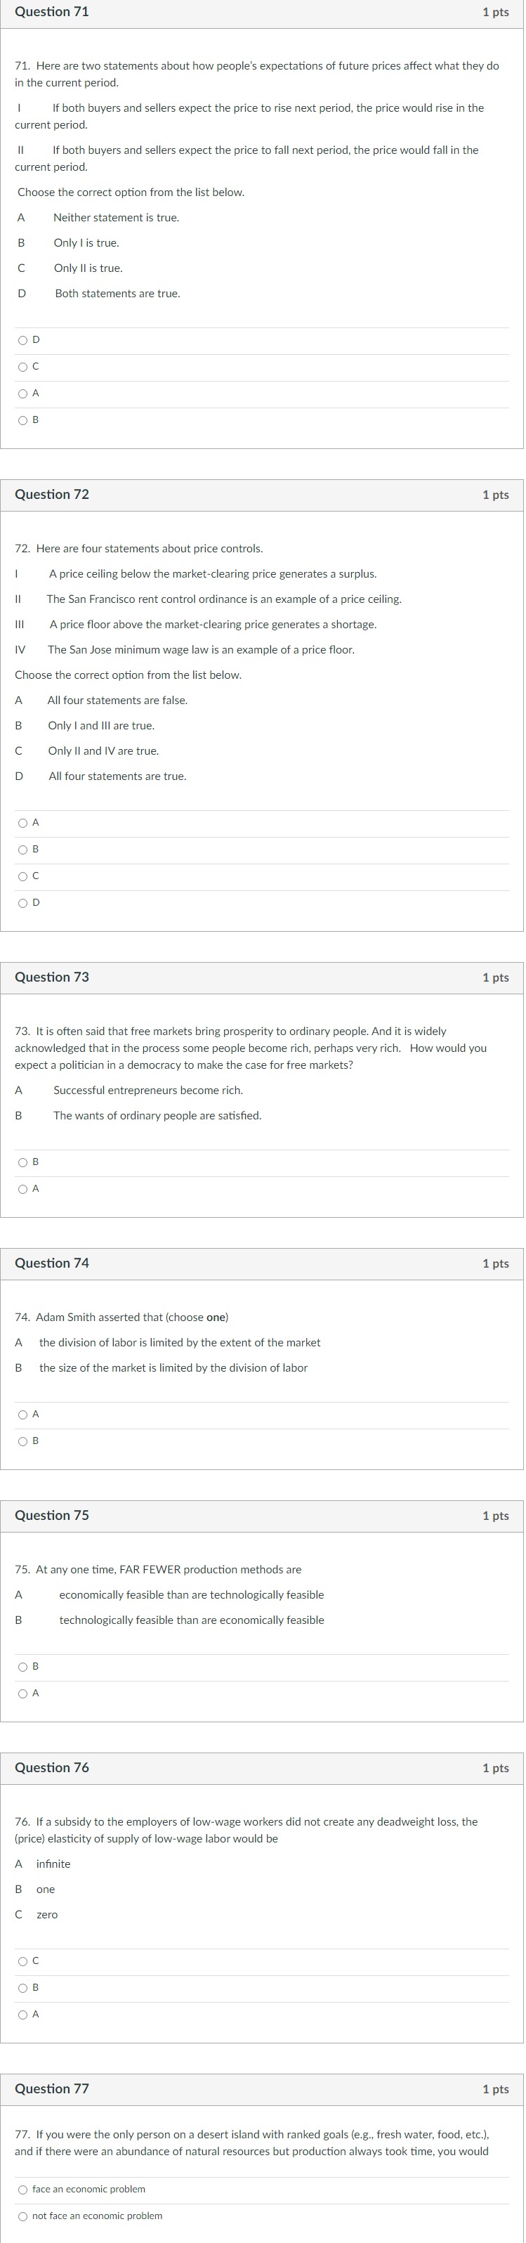Select answer B for Question 72
Screen dimensions: 526x2243
23,850
